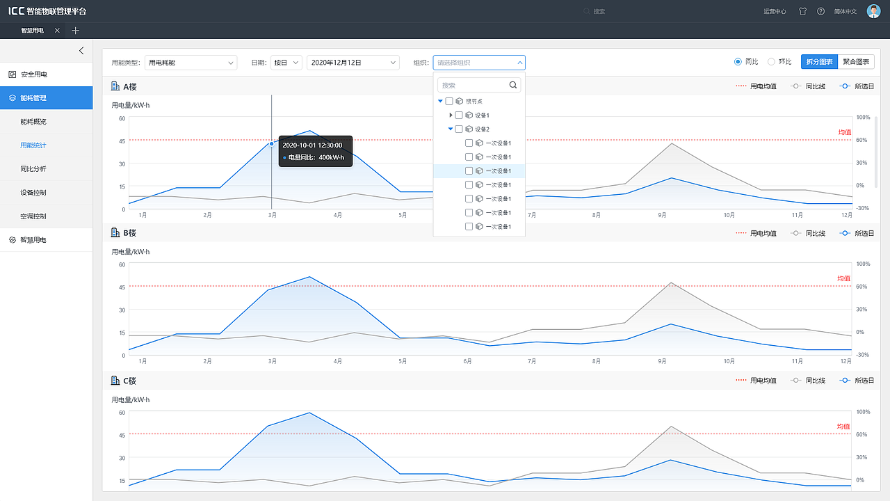This screenshot has width=890, height=501.
Task: Click the highlighted data point in A楼 chart
Action: tap(271, 144)
